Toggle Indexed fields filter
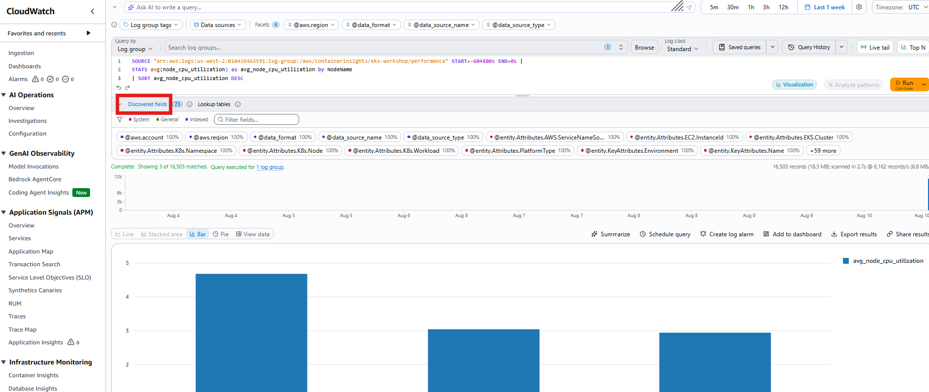Viewport: 929px width, 392px height. [197, 119]
